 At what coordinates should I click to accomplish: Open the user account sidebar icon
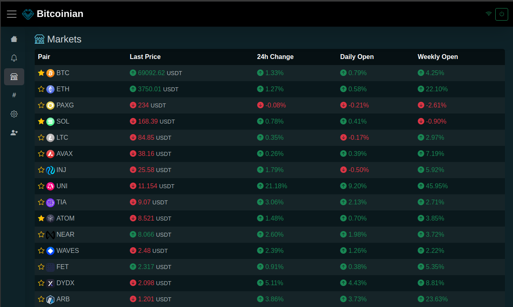pos(14,132)
